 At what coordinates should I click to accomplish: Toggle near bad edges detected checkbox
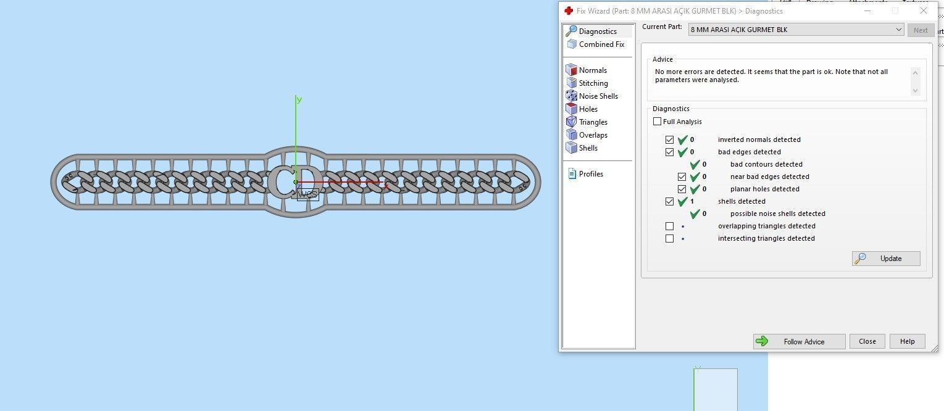(682, 176)
